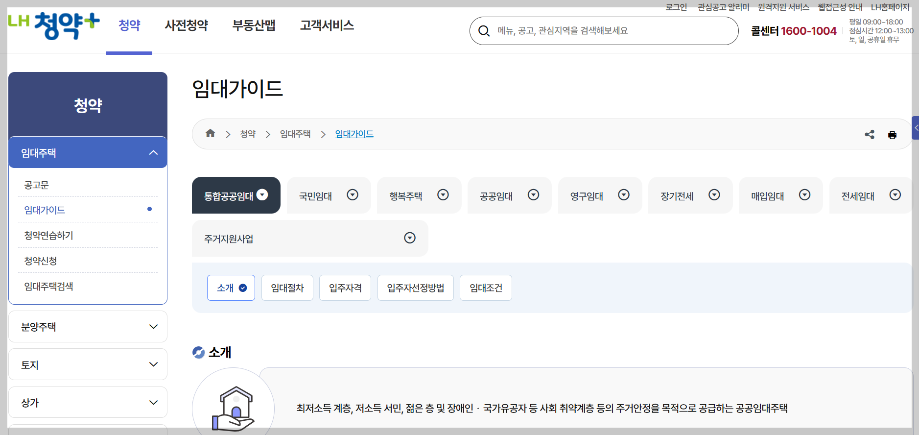Click the 청약 sidebar header
919x435 pixels.
(88, 105)
